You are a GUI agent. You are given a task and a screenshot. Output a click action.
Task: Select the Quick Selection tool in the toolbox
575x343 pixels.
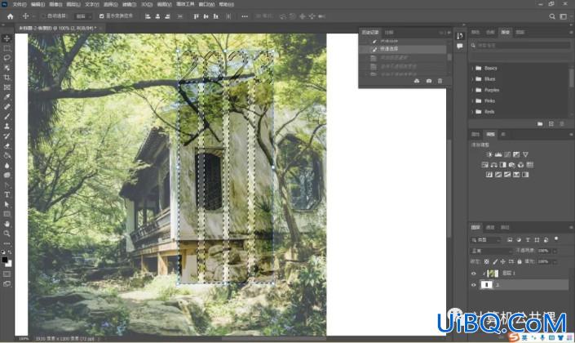point(7,68)
